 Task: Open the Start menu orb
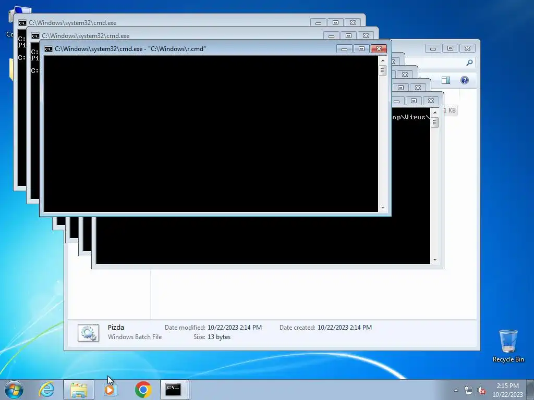(x=14, y=390)
